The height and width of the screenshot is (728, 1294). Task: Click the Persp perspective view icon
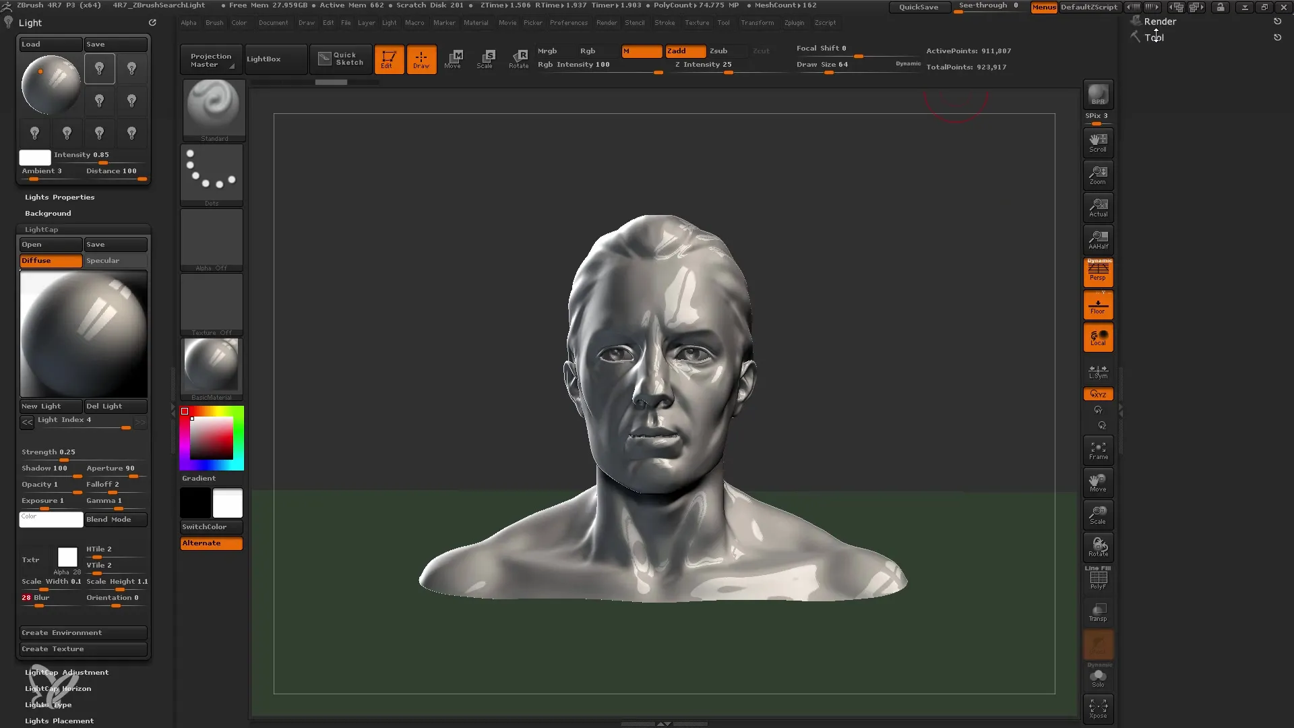(x=1099, y=273)
